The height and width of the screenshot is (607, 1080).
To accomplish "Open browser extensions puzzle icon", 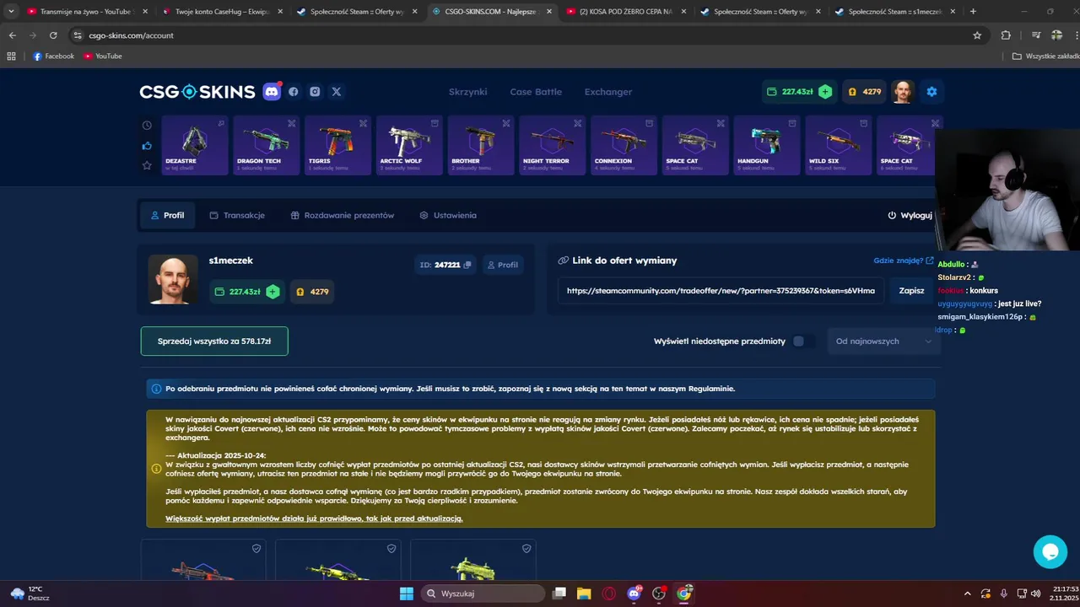I will click(x=1006, y=35).
